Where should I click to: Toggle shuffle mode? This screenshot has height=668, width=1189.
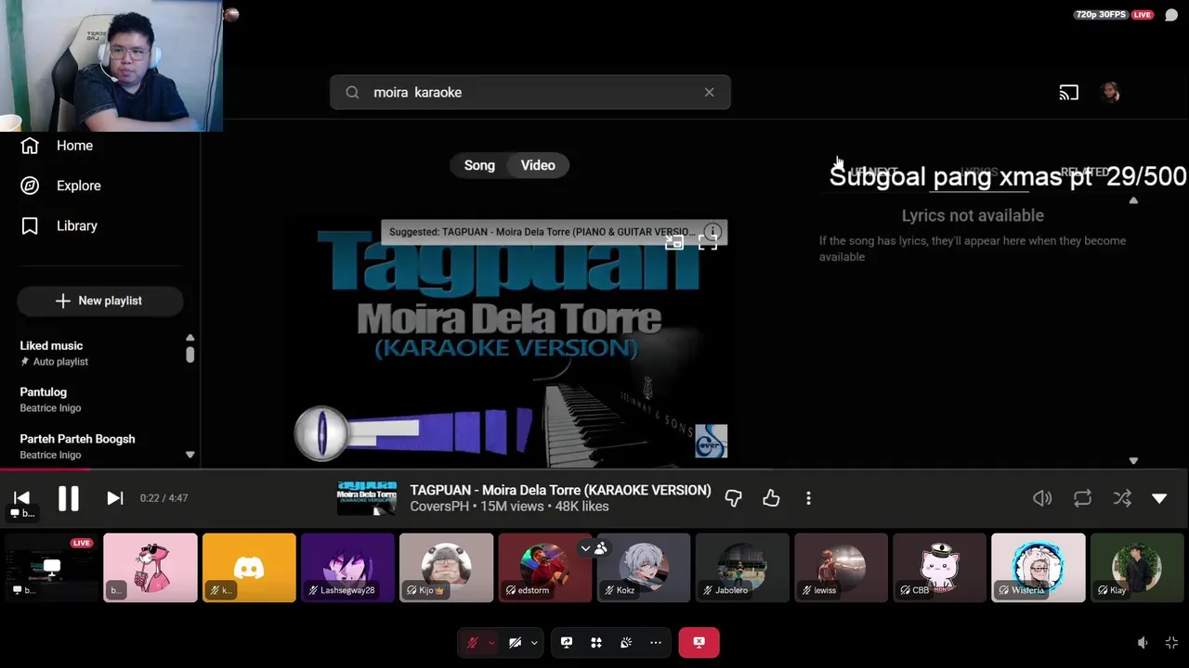click(x=1122, y=498)
